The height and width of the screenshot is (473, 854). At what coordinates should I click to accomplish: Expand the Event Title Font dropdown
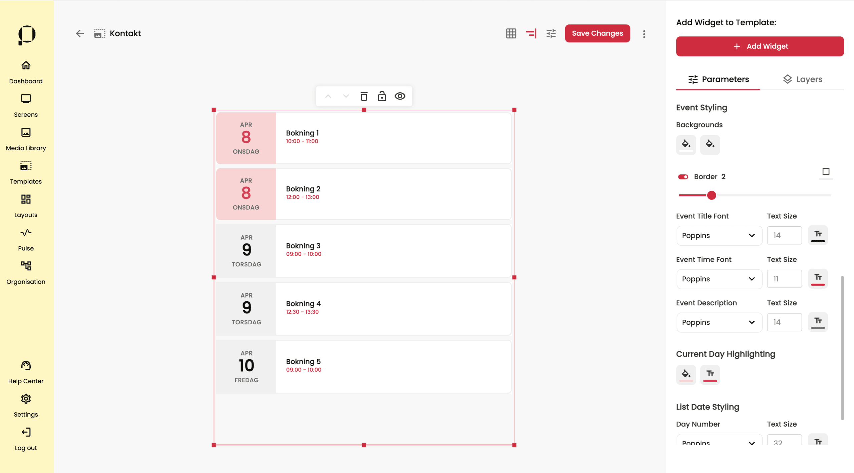[719, 235]
